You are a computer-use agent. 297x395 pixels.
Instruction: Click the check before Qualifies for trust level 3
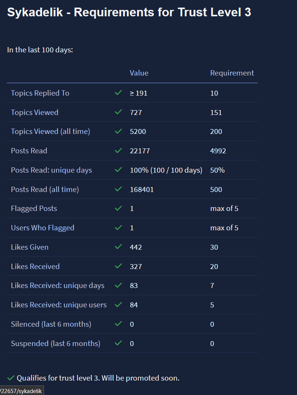[x=11, y=378]
